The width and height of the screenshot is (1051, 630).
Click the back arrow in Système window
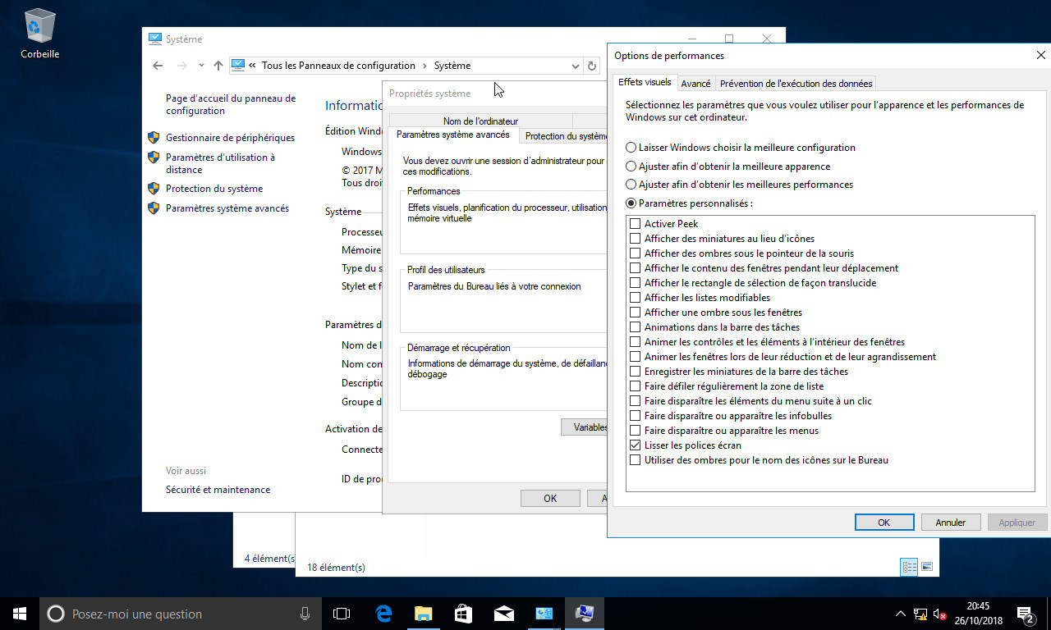click(158, 66)
